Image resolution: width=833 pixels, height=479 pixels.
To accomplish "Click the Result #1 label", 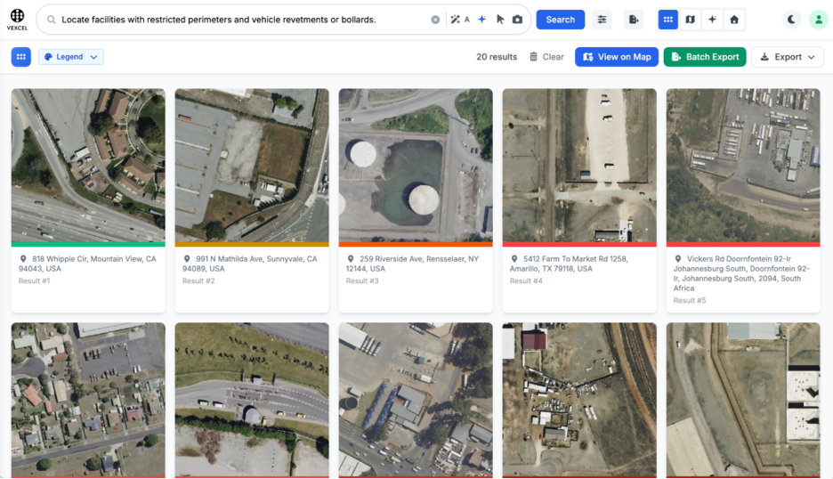I will pyautogui.click(x=35, y=280).
